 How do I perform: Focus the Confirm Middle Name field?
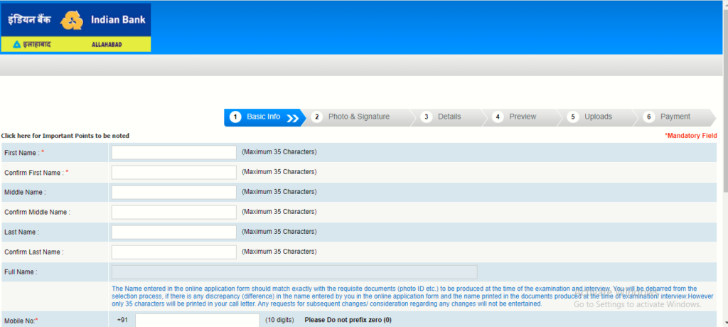tap(174, 213)
